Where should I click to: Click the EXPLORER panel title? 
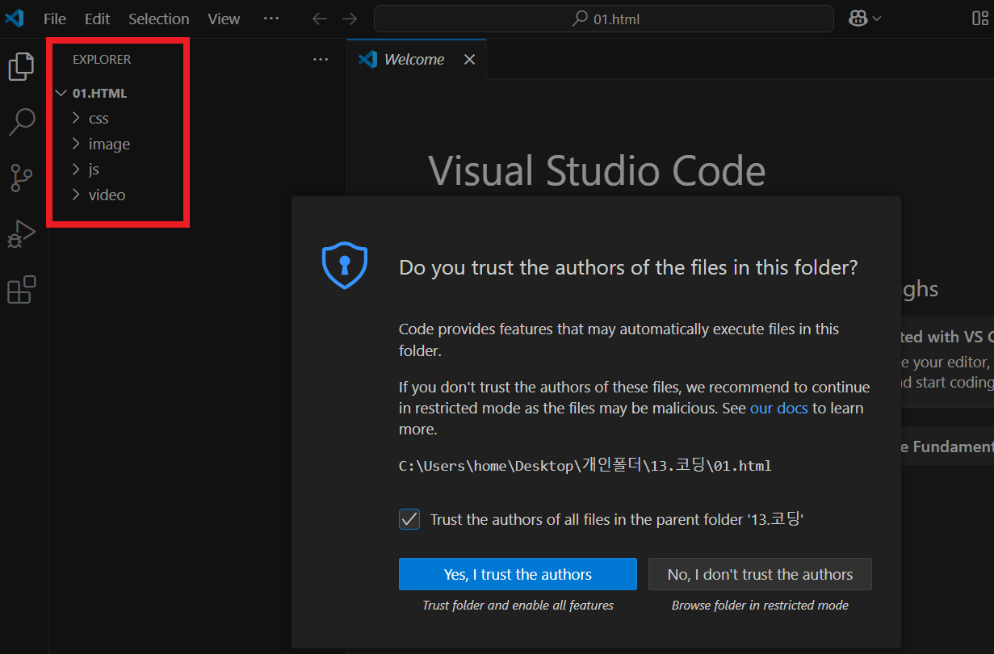pyautogui.click(x=102, y=59)
